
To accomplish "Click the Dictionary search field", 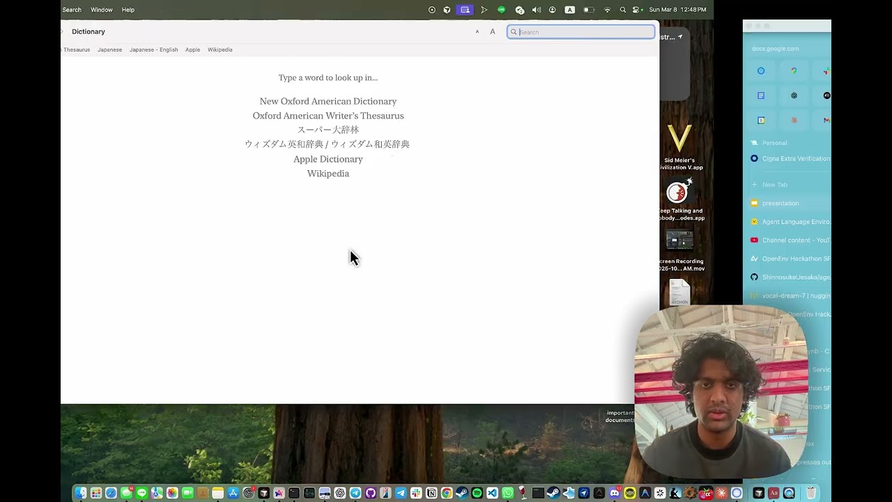I will coord(581,32).
